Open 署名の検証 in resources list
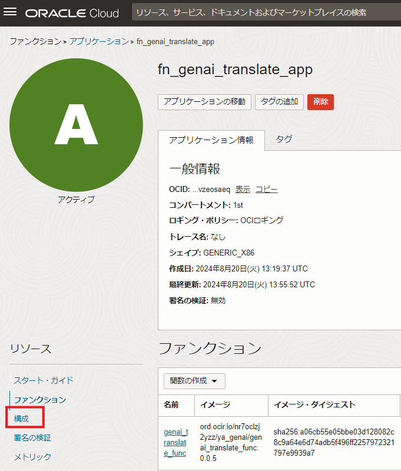401x471 pixels. click(32, 437)
